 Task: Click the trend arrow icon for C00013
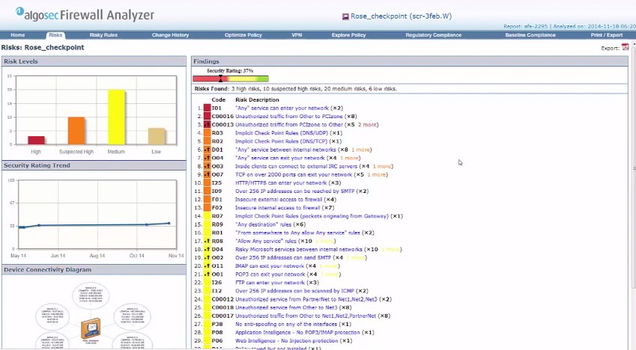(207, 125)
